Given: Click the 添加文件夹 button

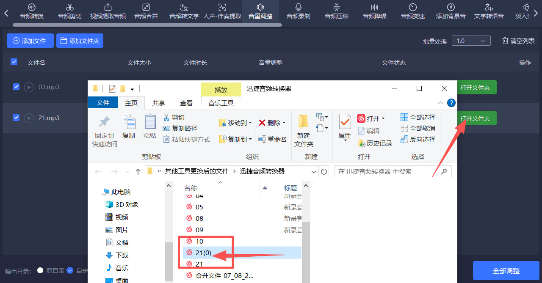Looking at the screenshot, I should click(80, 41).
